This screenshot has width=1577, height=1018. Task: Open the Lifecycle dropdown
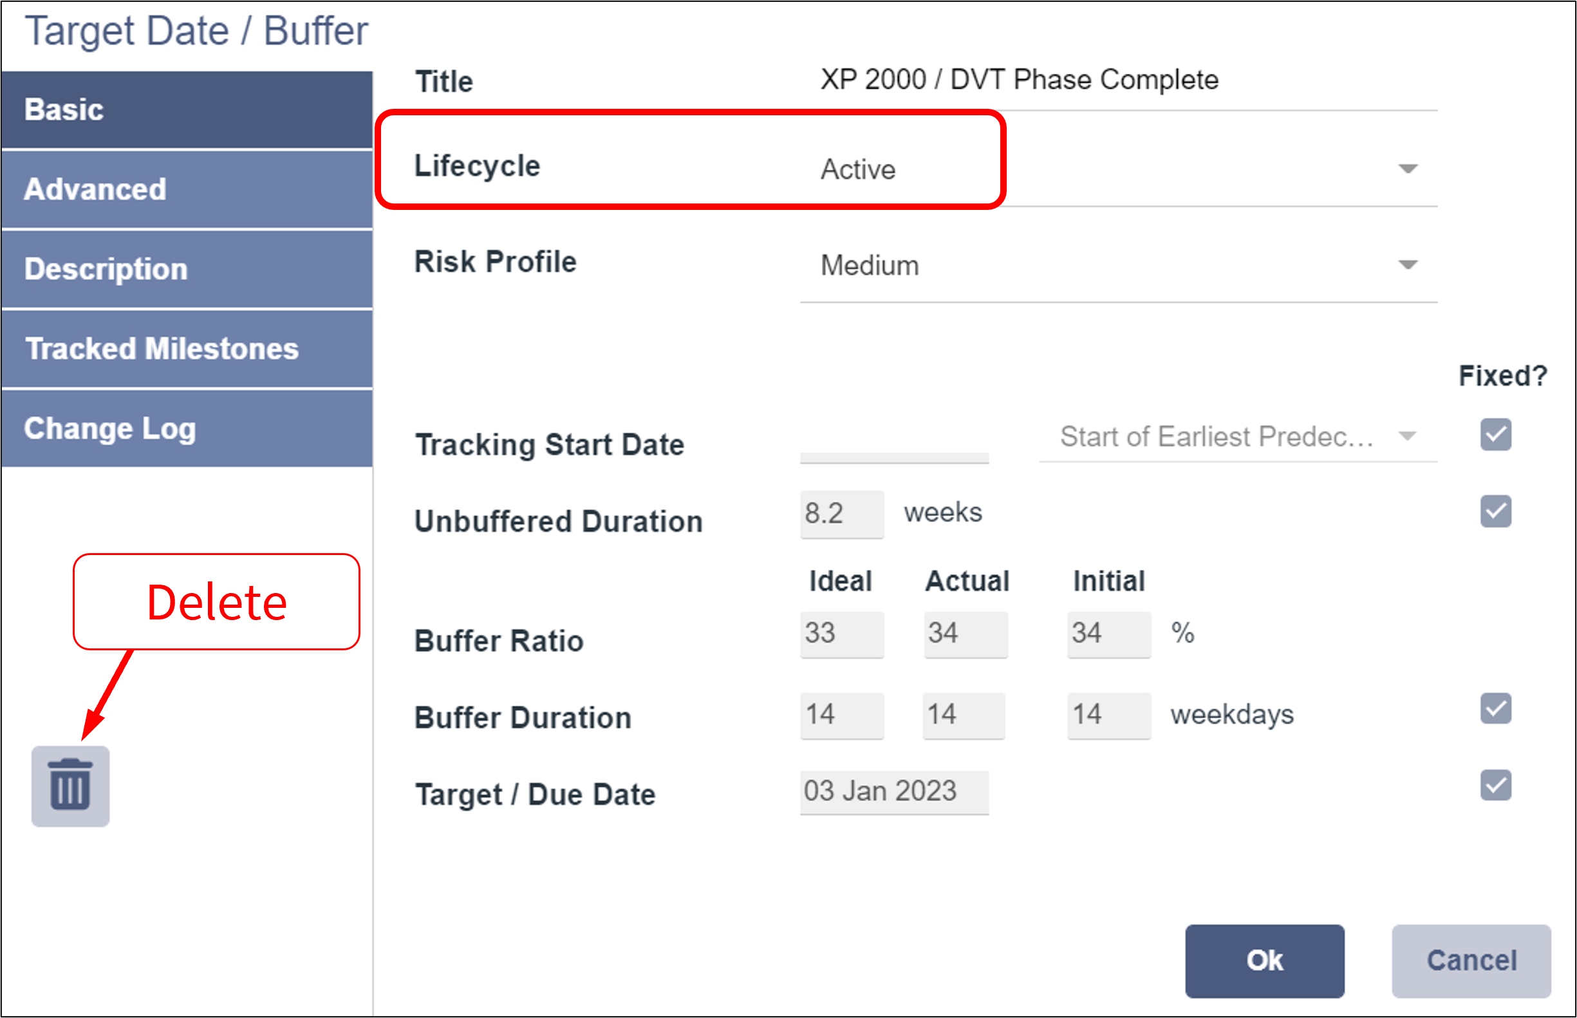click(x=1117, y=169)
